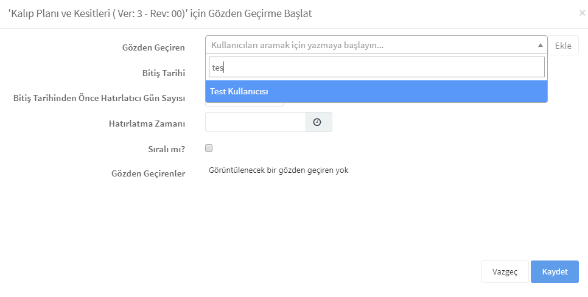Click the Hatırlatma Zamanı time field

click(x=256, y=122)
